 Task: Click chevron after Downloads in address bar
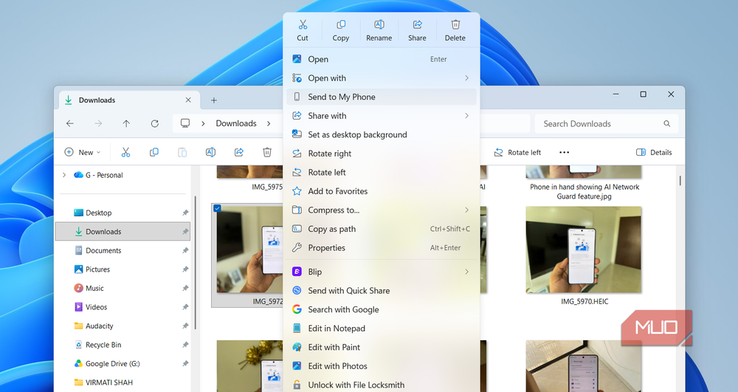pyautogui.click(x=269, y=123)
